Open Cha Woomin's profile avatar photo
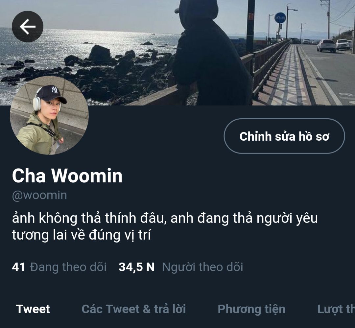The image size is (355, 328). click(x=49, y=115)
